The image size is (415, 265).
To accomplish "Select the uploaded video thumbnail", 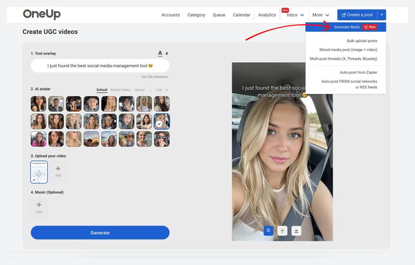I will (39, 172).
